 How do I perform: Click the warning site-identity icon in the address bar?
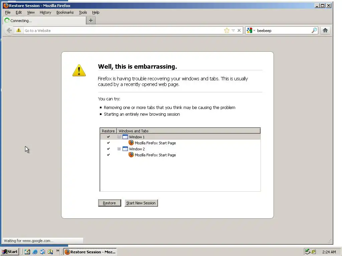[x=19, y=30]
